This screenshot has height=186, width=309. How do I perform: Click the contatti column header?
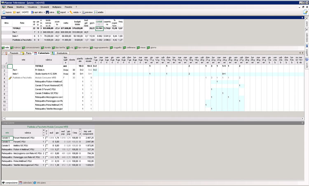(x=99, y=23)
